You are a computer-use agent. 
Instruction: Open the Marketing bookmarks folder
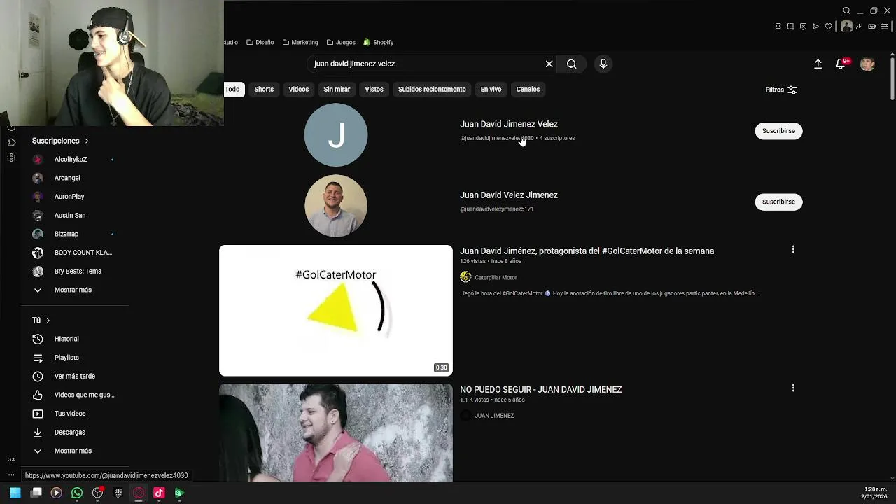300,43
